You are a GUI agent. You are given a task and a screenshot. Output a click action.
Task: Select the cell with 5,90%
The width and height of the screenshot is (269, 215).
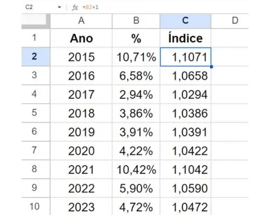click(136, 188)
